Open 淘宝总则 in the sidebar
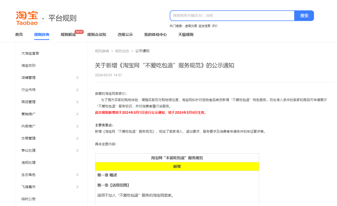The height and width of the screenshot is (206, 337). click(x=28, y=65)
